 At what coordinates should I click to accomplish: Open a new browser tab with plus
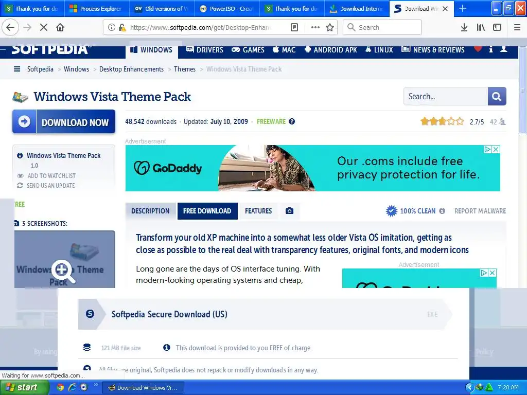(463, 8)
